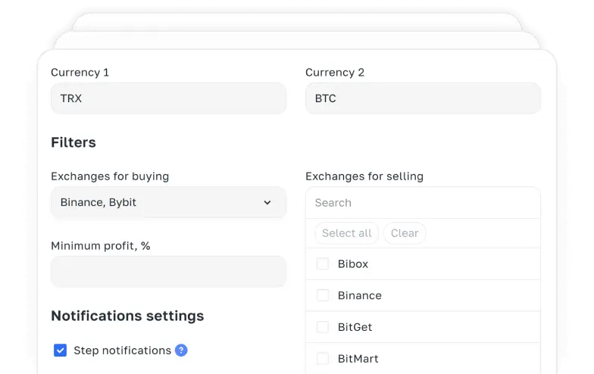The width and height of the screenshot is (594, 374).
Task: Enable the Binance checkbox for selling
Action: pos(323,295)
